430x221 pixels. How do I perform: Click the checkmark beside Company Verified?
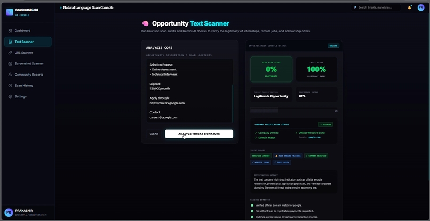pyautogui.click(x=256, y=133)
